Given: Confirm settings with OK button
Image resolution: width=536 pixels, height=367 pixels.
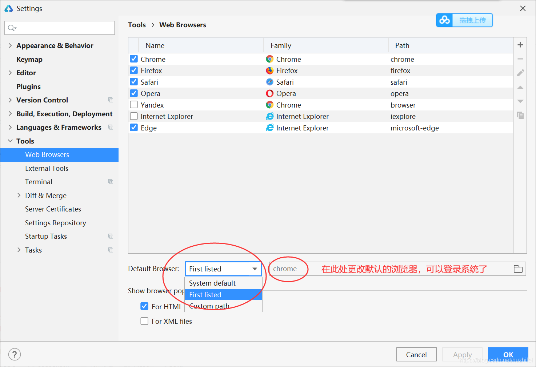Looking at the screenshot, I should (x=508, y=355).
